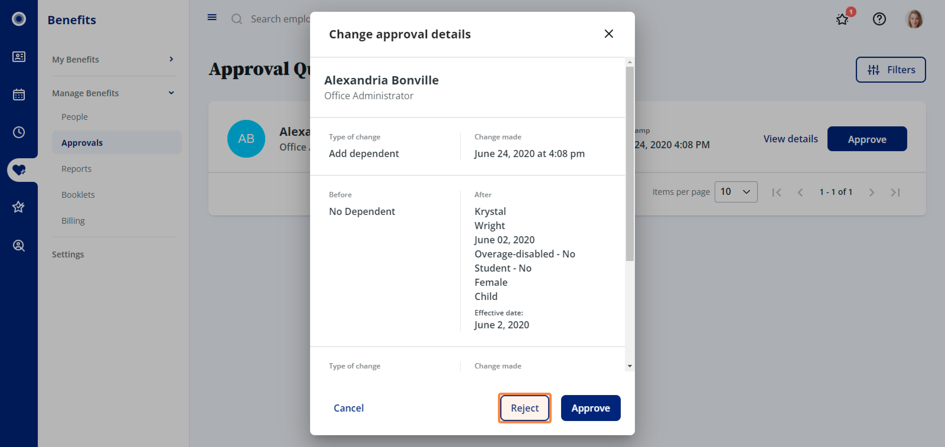
Task: Open the help question mark icon
Action: 879,19
